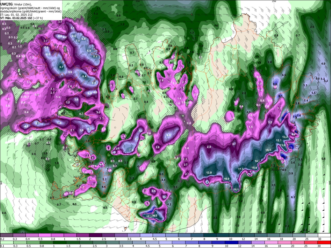Click the 8.1 value on the map
Image resolution: width=331 pixels, height=248 pixels.
click(x=280, y=96)
